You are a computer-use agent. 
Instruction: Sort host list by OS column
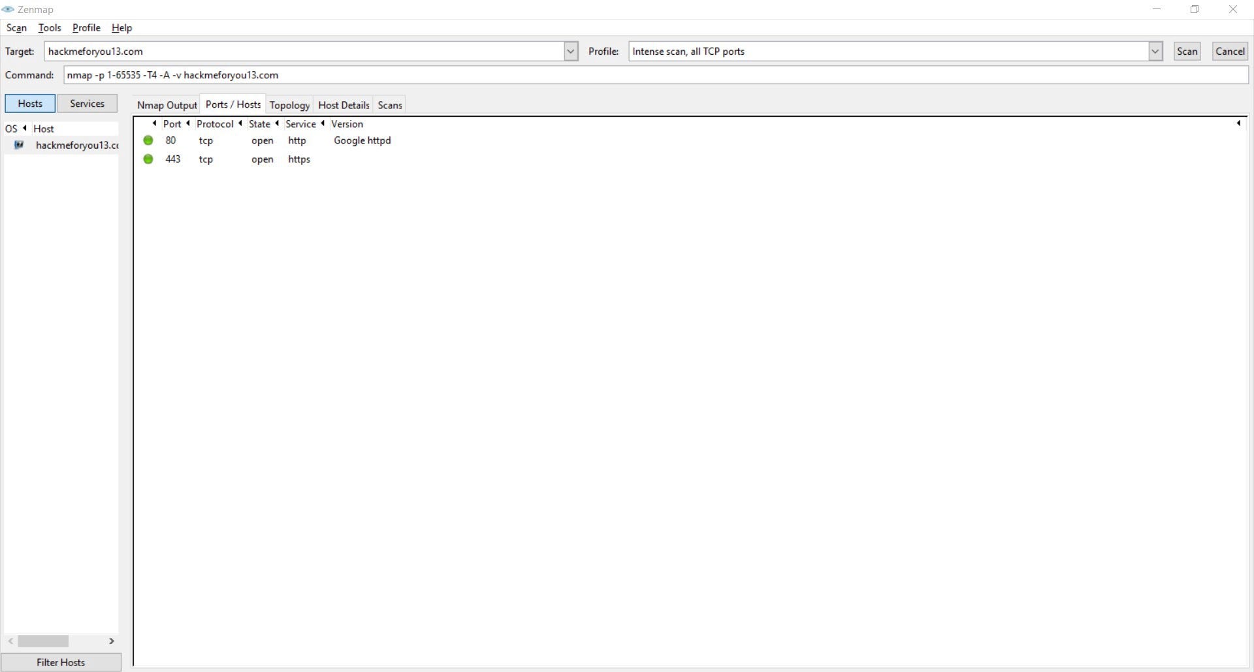point(11,129)
